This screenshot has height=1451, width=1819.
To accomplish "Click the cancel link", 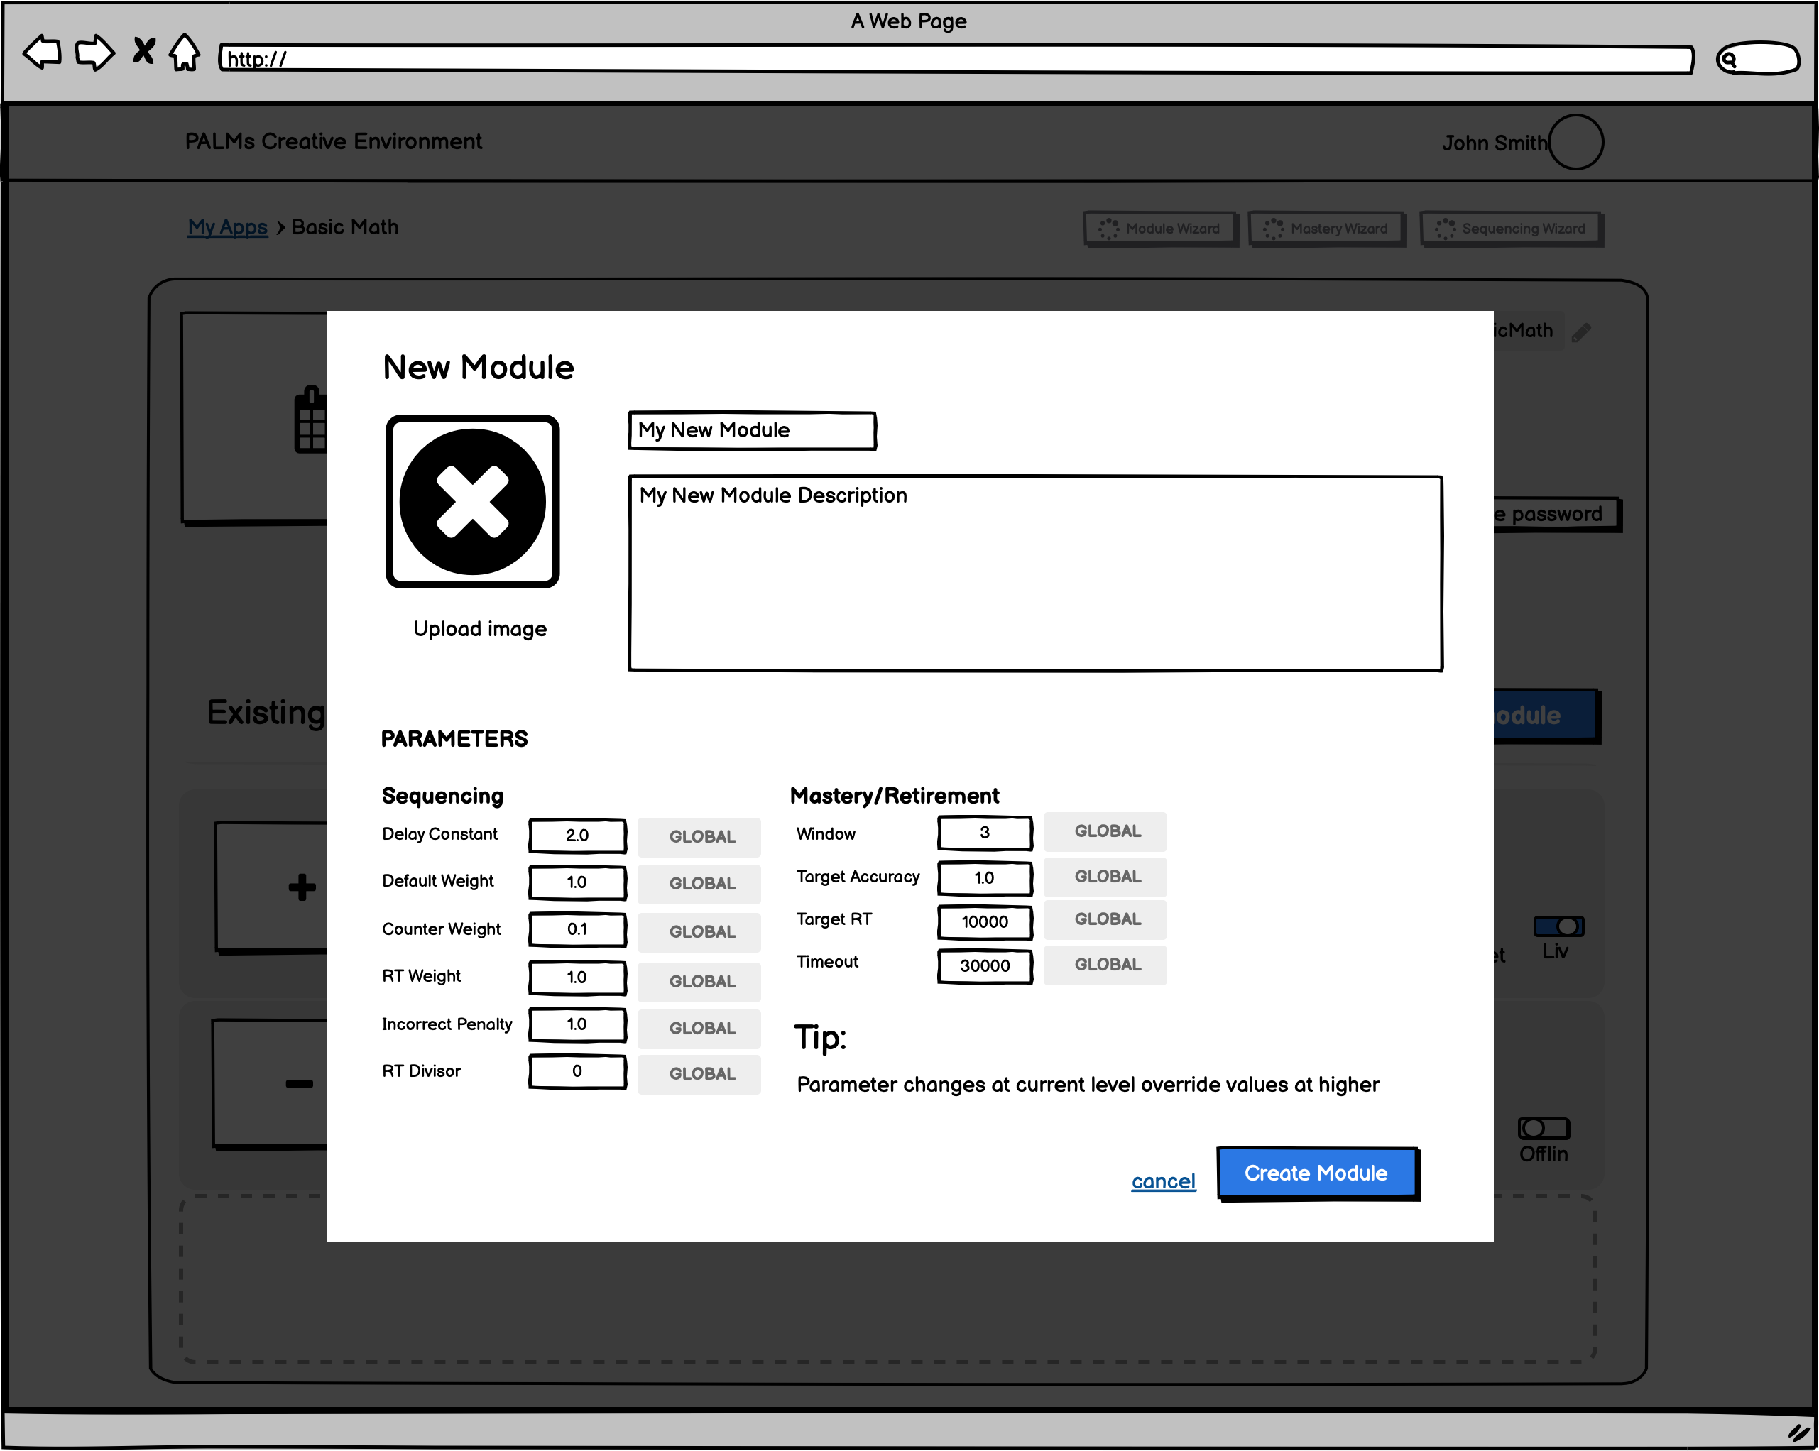I will pos(1164,1181).
